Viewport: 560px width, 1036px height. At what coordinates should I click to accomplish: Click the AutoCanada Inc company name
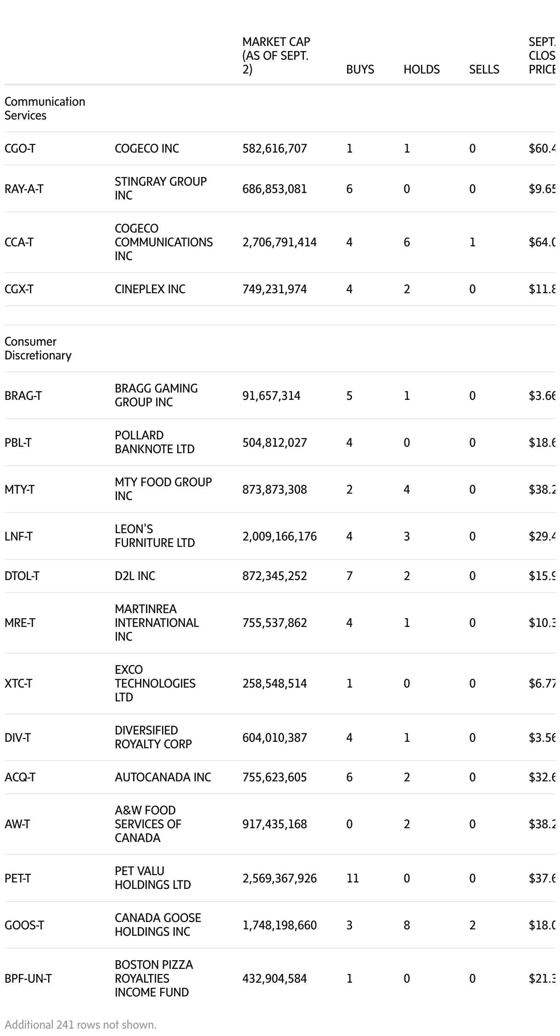(x=162, y=777)
